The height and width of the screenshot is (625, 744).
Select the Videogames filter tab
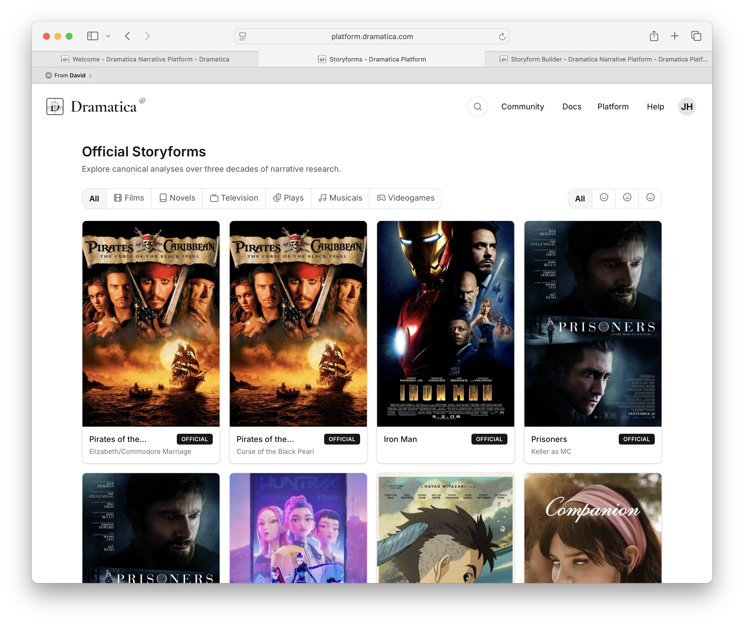click(x=406, y=198)
